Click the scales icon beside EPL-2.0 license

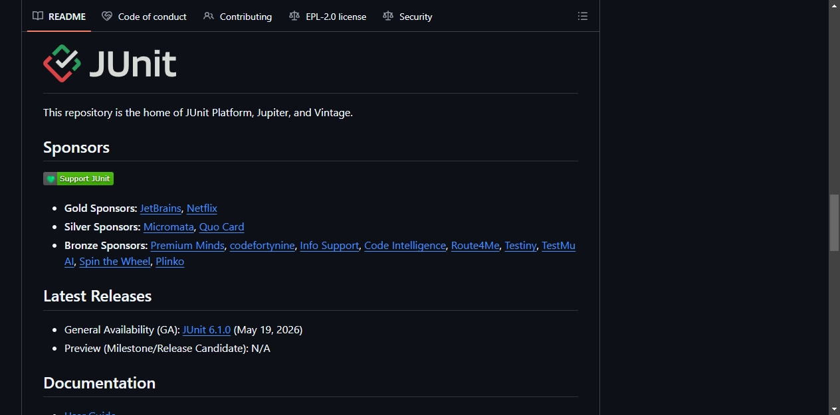click(x=294, y=16)
